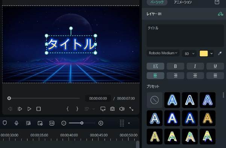Play from the current frame forward

coord(20,109)
